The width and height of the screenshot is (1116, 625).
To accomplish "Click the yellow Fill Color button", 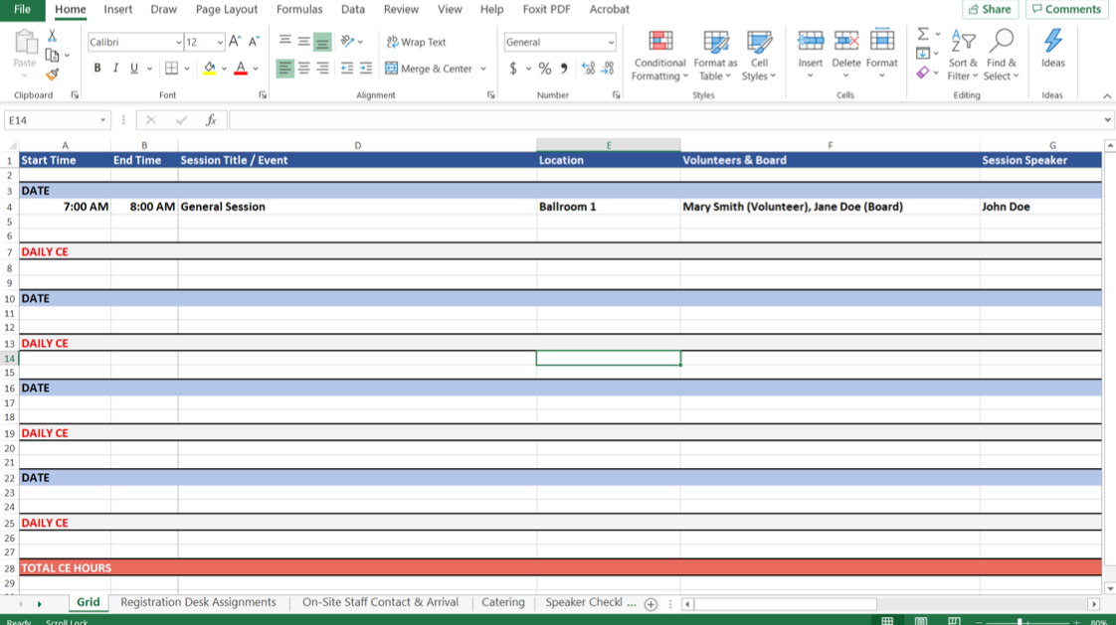I will (209, 69).
